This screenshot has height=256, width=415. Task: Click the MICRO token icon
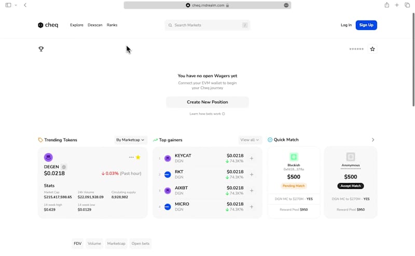tap(168, 207)
